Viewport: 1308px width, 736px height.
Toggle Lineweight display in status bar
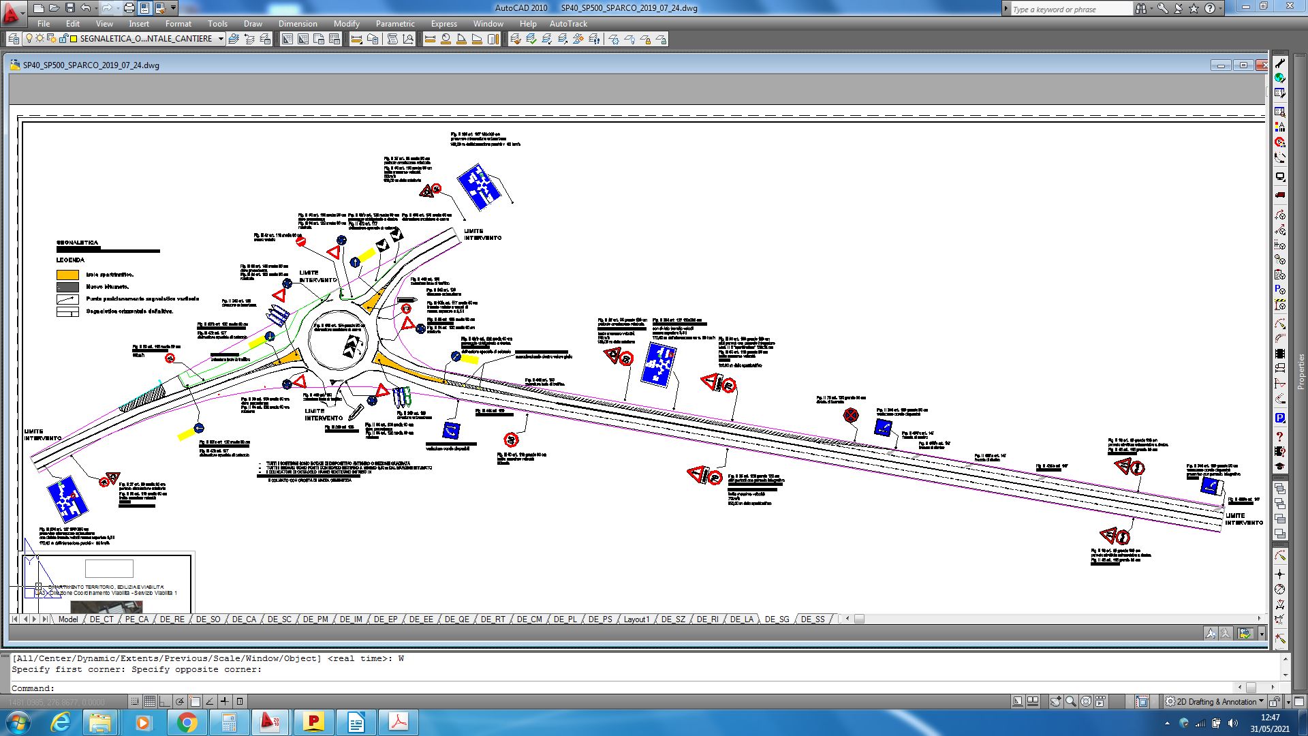(224, 701)
